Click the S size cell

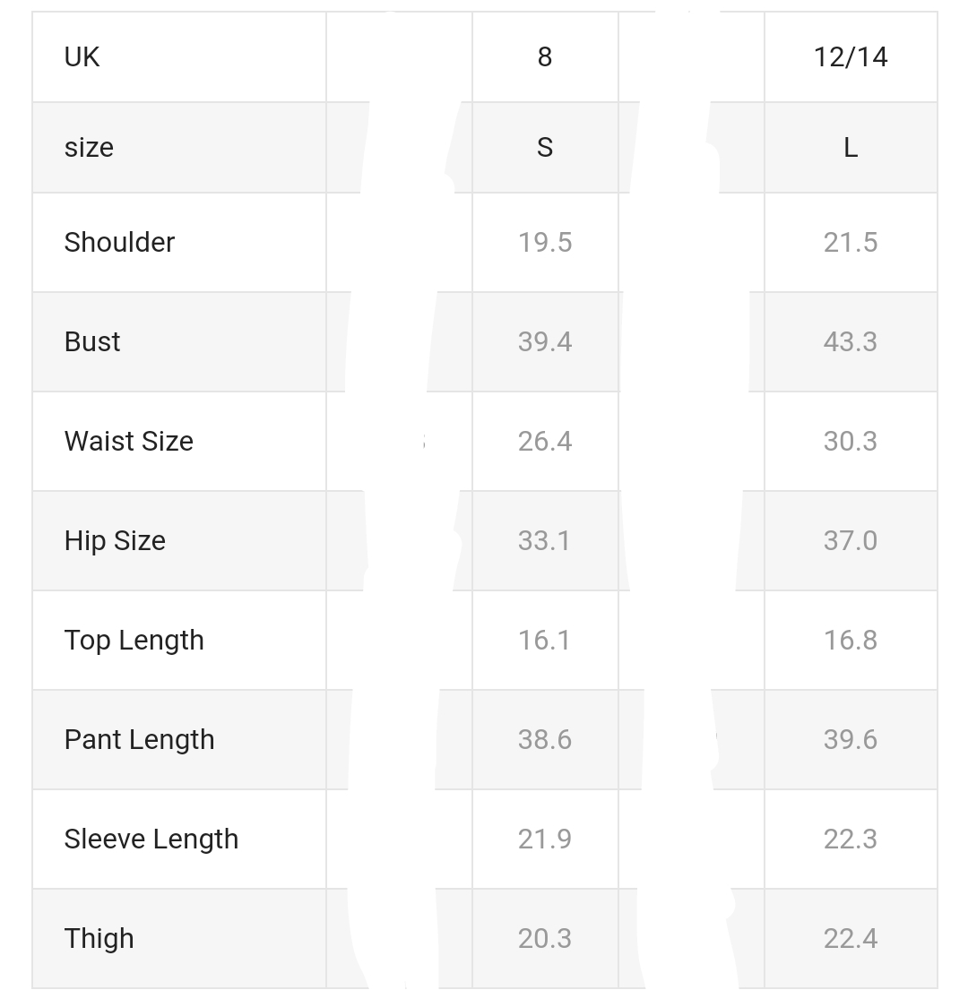(545, 148)
